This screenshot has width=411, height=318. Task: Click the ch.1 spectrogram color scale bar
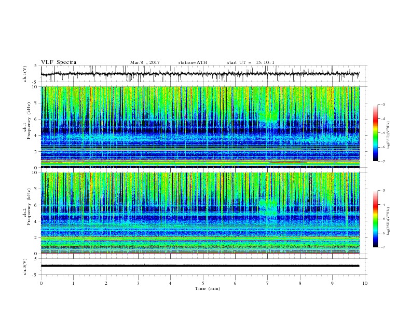[x=375, y=133]
